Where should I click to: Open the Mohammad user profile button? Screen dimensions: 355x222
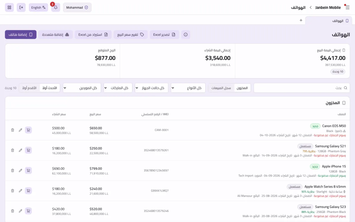coord(77,7)
